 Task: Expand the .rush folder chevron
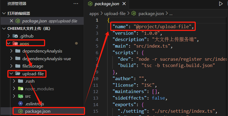[14, 81]
